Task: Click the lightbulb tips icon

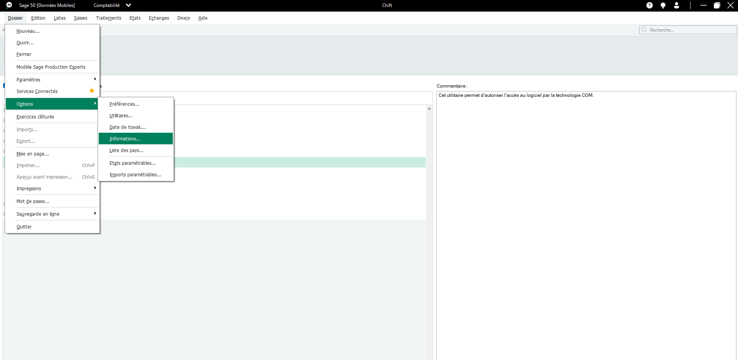Action: 663,5
